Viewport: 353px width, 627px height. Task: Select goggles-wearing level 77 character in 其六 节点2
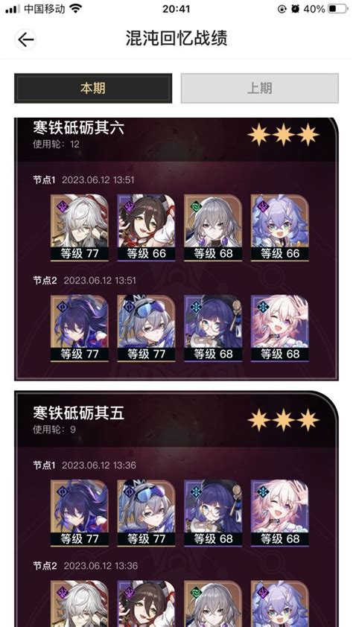pos(146,328)
